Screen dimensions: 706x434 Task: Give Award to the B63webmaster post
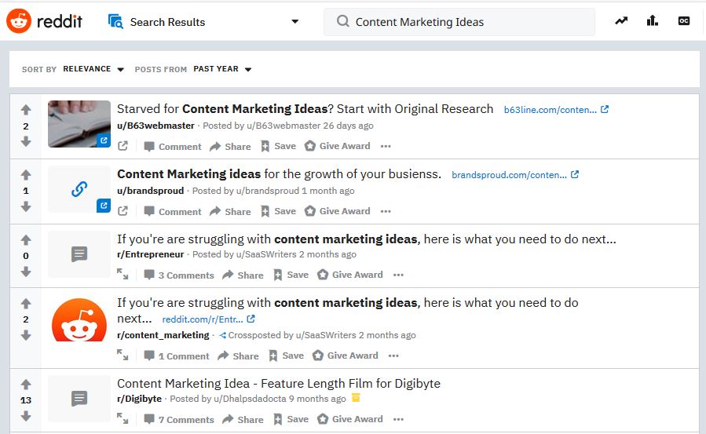coord(337,146)
